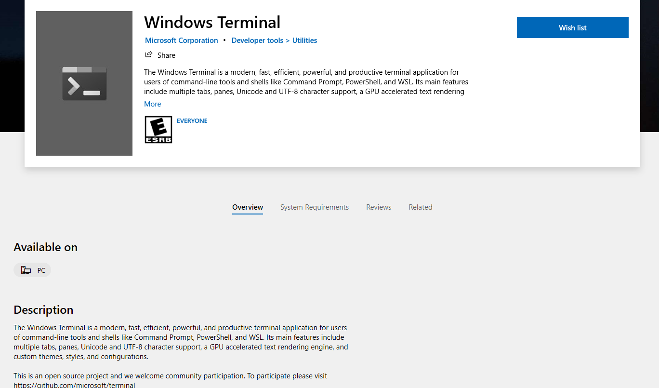
Task: Open the Utilities subcategory link
Action: [304, 40]
